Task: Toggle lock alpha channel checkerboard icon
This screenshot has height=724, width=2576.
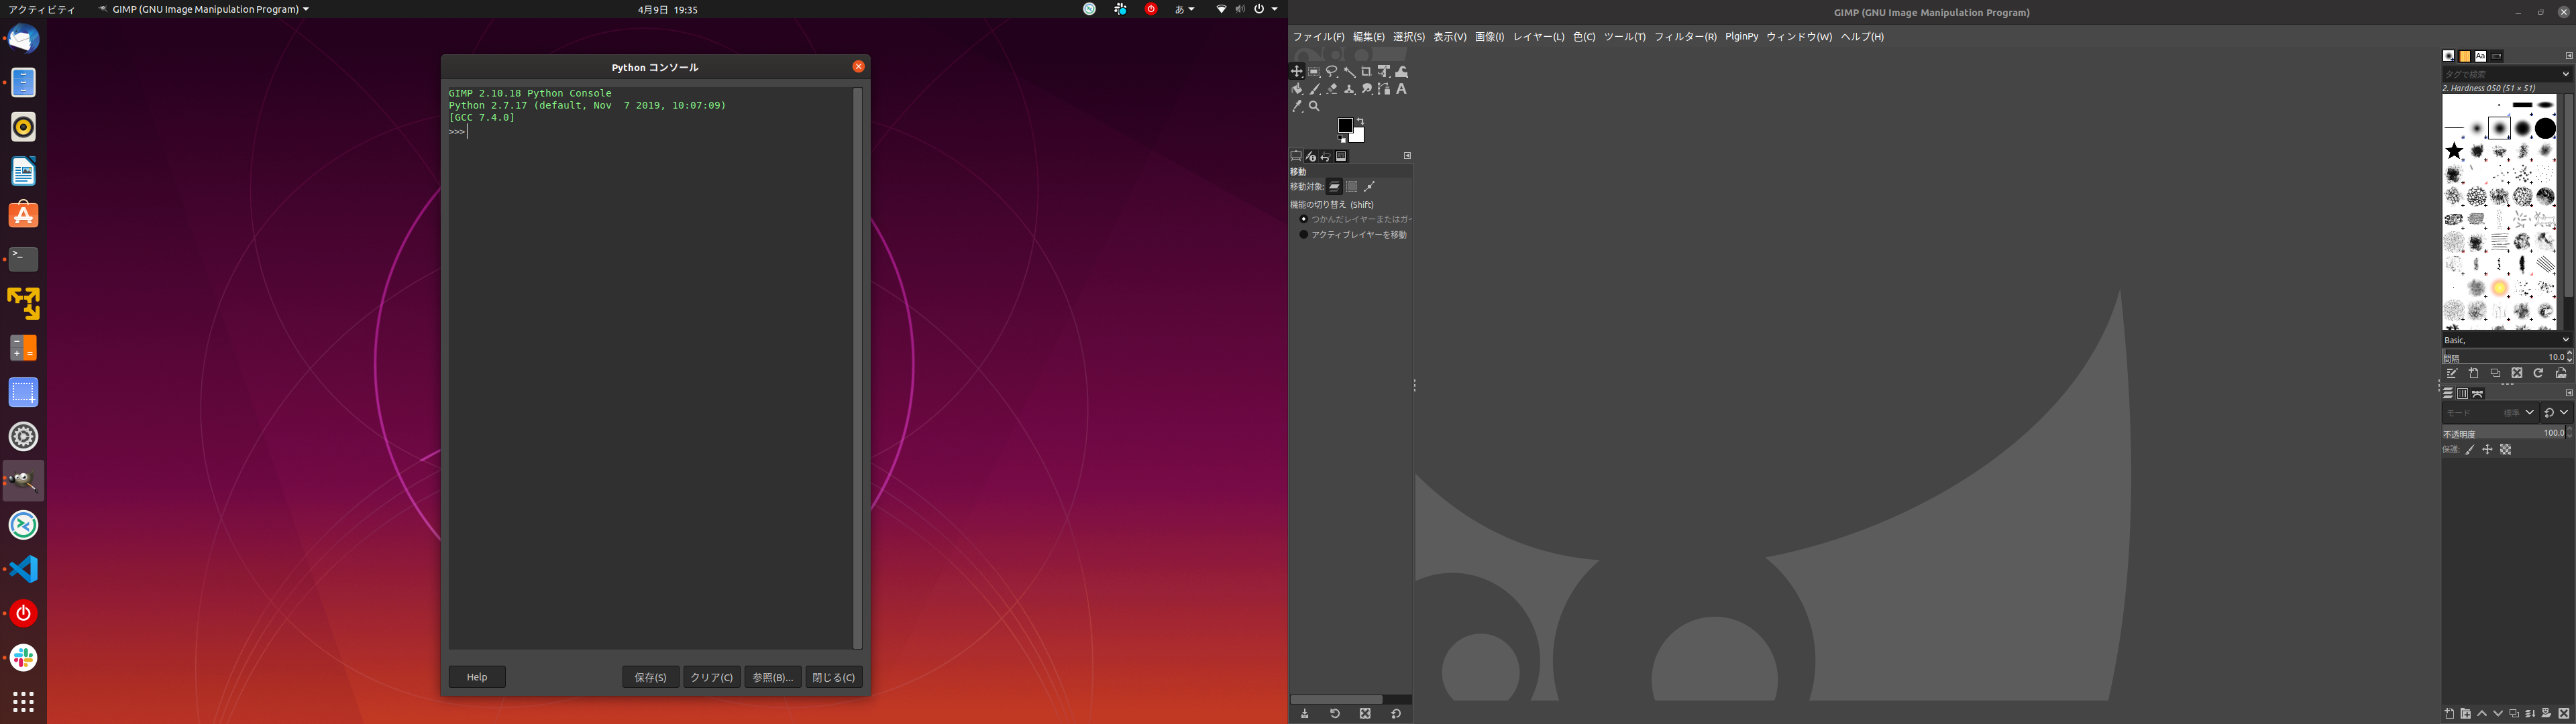Action: tap(2506, 450)
